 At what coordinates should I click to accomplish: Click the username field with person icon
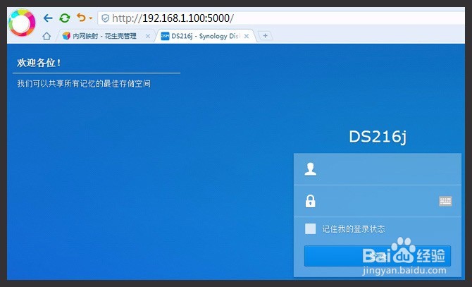378,169
